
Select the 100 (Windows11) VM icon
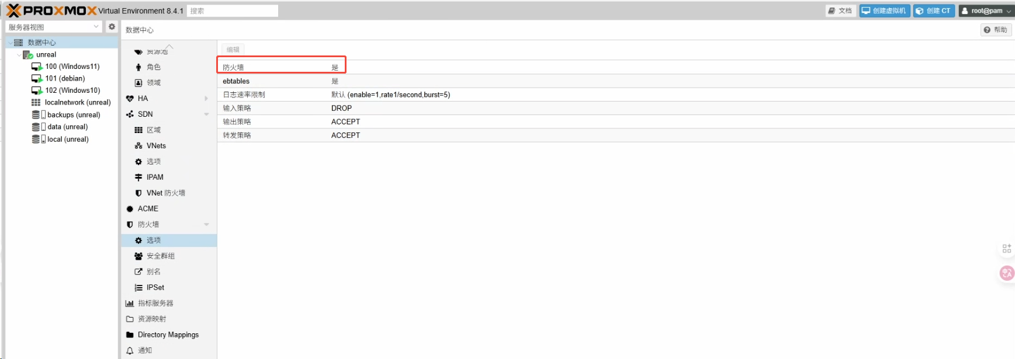(37, 67)
